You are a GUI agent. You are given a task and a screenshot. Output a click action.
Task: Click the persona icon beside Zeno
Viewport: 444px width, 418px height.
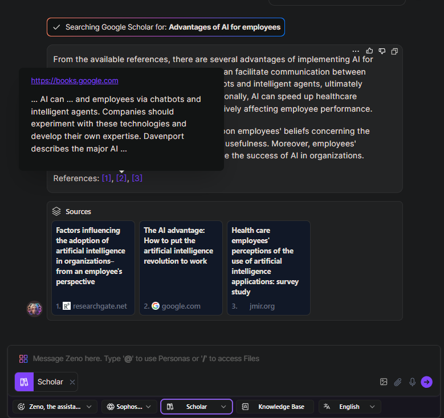coord(21,407)
